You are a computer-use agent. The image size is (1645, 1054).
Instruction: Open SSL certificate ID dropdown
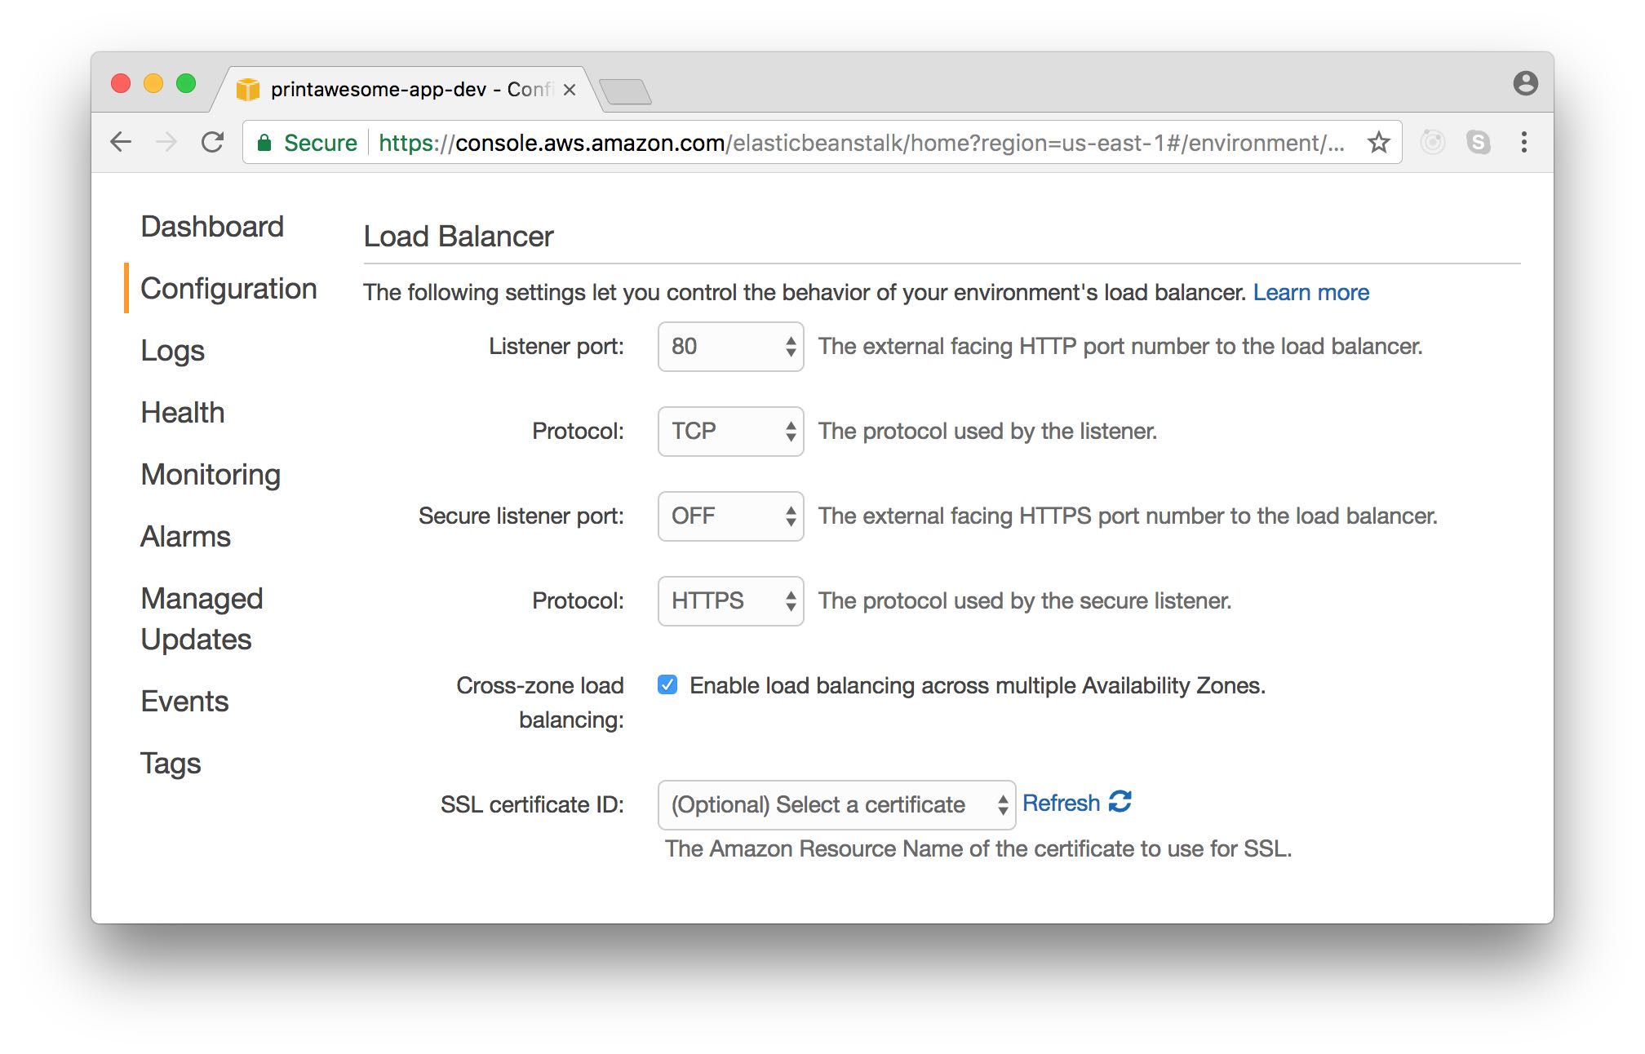coord(836,805)
